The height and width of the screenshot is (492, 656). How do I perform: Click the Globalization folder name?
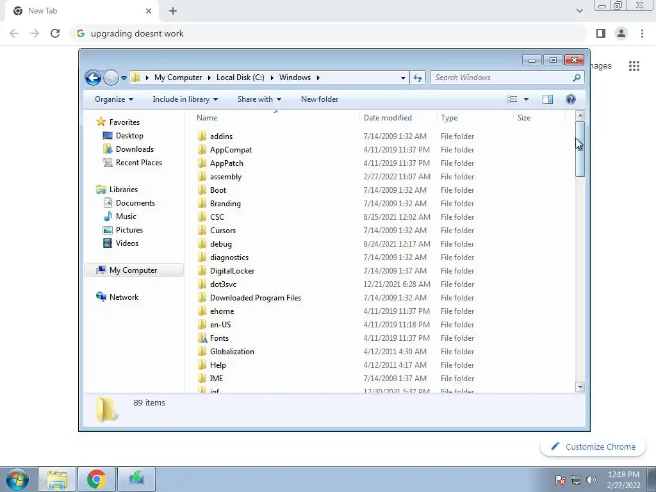click(232, 352)
